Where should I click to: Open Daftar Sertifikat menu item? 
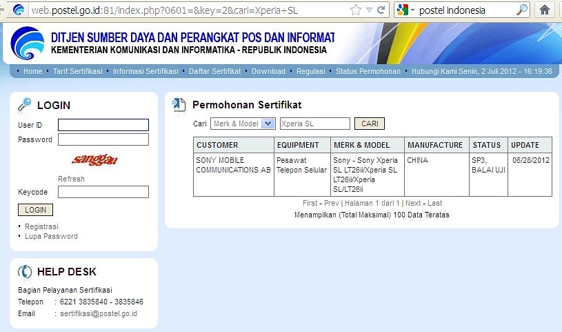tap(214, 71)
